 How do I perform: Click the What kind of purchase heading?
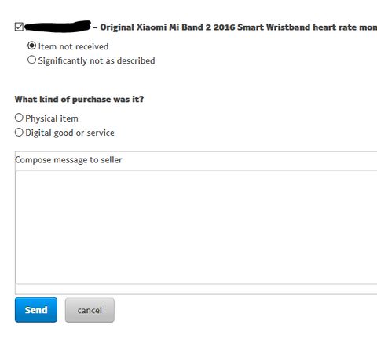(79, 100)
